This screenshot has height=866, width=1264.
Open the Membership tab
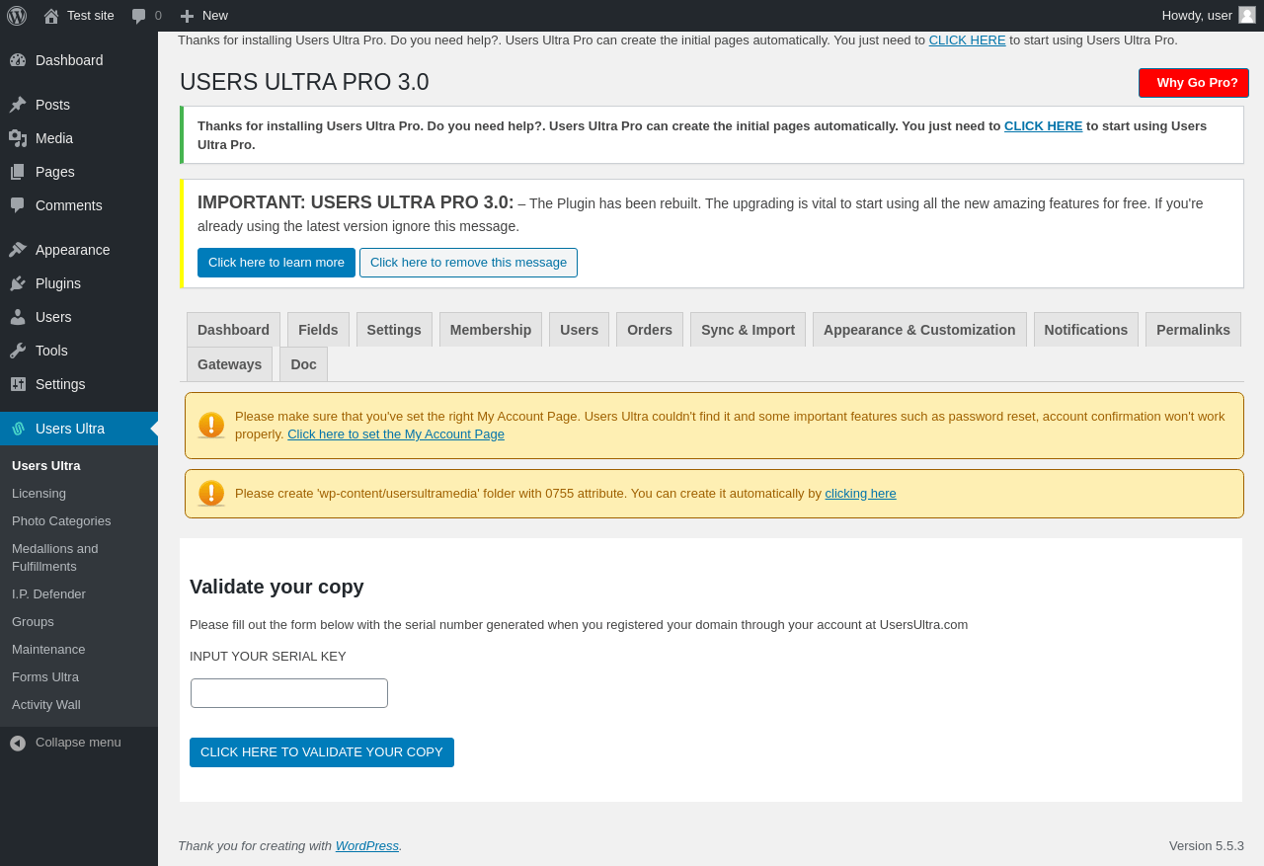491,330
